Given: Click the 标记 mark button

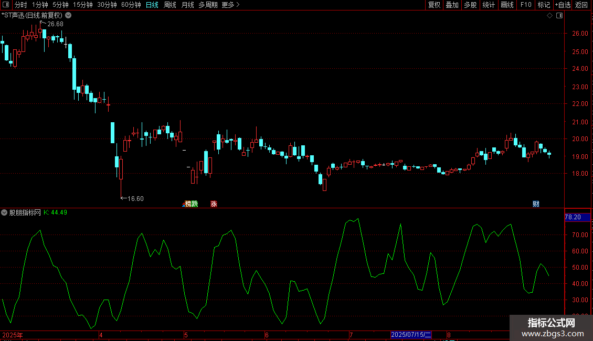Looking at the screenshot, I should [544, 5].
